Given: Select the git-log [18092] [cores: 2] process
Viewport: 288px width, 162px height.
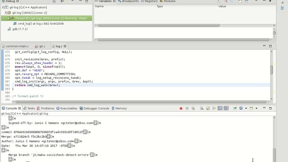Looking at the screenshot, I should (29, 13).
